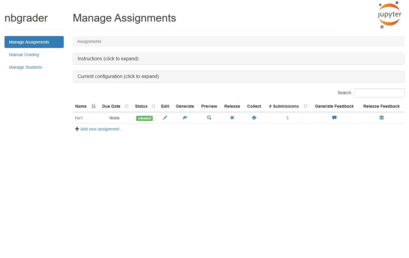Screen dimensions: 409x258
Task: Click the Collect column header
Action: point(254,106)
